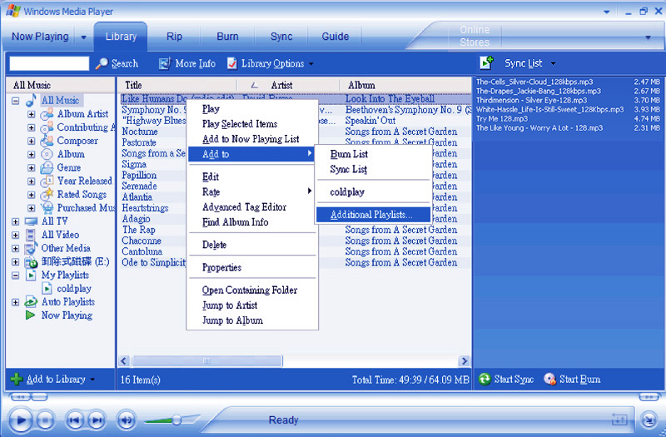Screen dimensions: 666x437
Task: Click the Composer icon in the tree
Action: [x=47, y=141]
